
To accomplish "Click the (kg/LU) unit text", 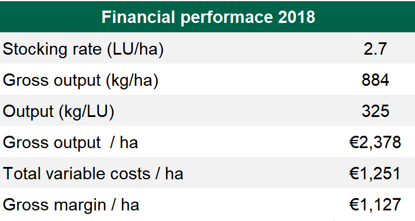I will 87,112.
